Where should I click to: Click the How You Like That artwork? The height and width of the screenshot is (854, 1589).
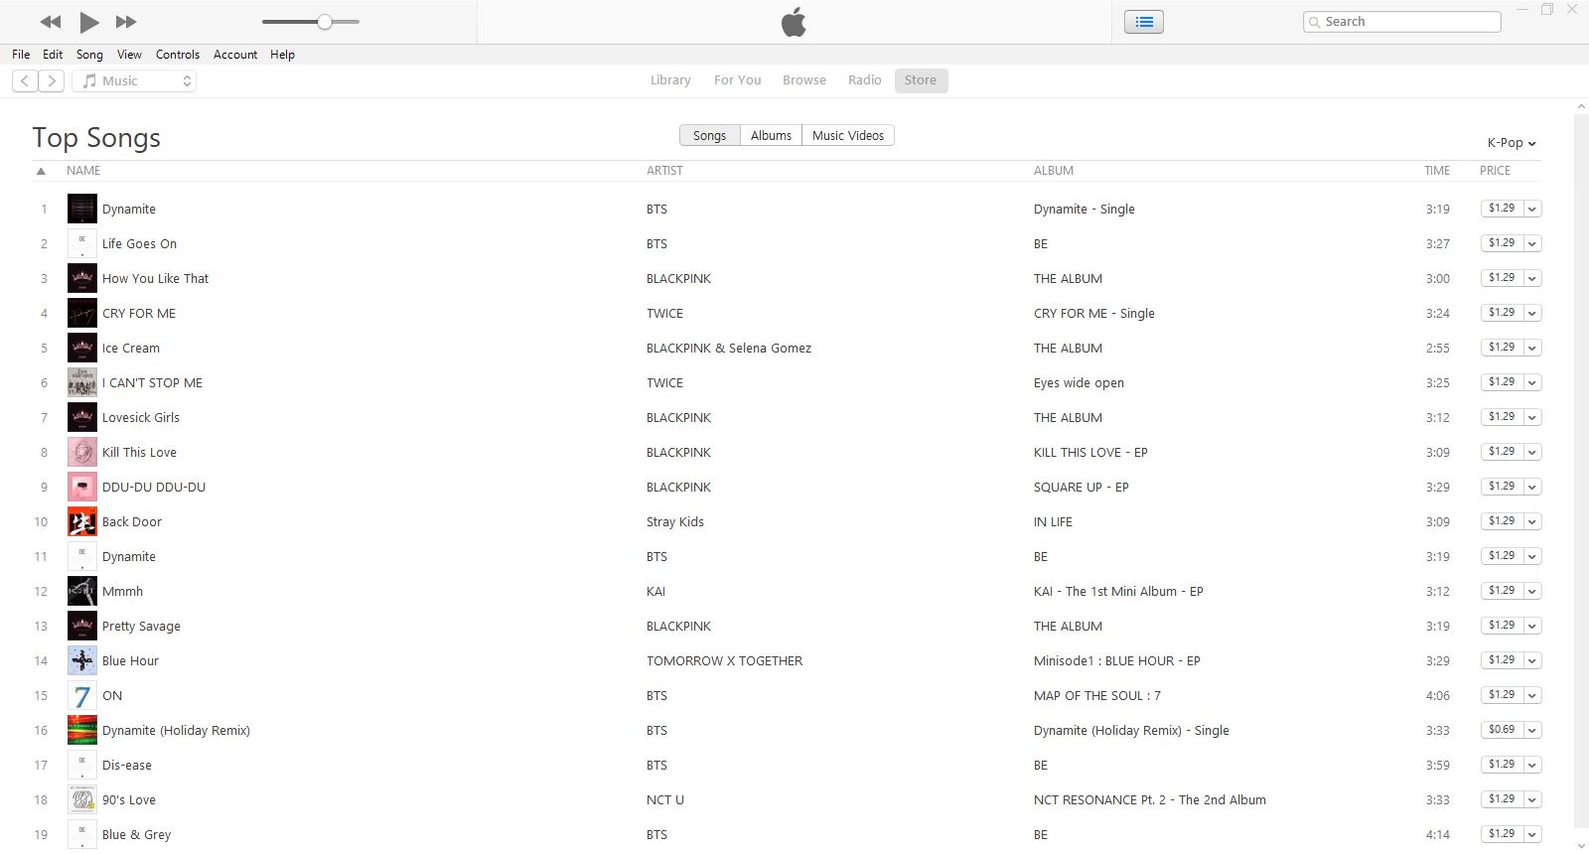pos(81,278)
